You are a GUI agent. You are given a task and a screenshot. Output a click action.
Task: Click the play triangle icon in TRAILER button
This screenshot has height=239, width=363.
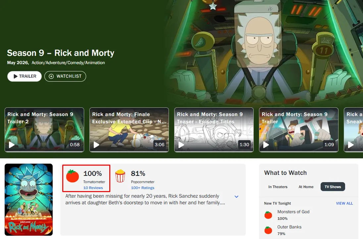click(16, 76)
